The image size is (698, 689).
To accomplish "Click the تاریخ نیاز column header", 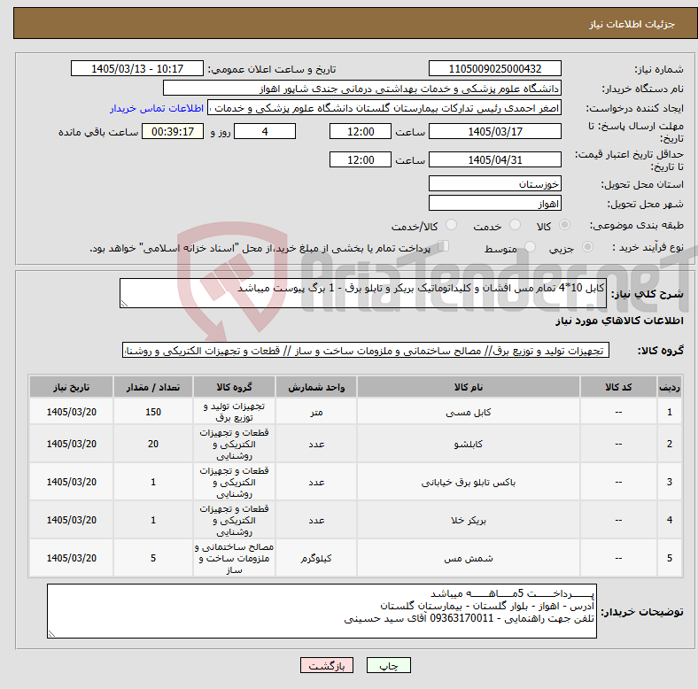I will pyautogui.click(x=71, y=387).
